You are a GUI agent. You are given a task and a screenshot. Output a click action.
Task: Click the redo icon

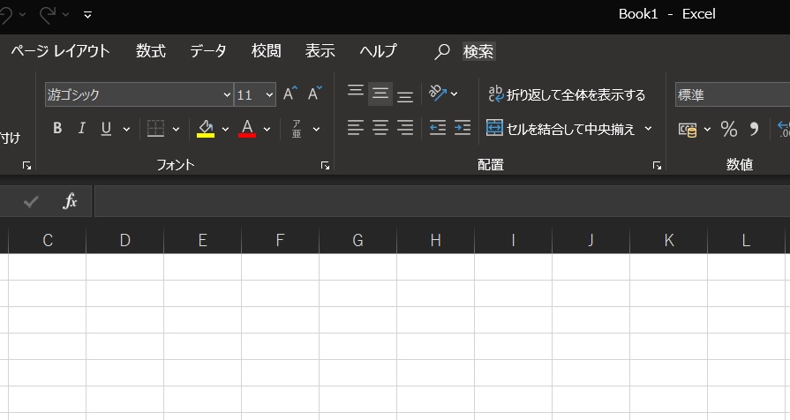[48, 15]
